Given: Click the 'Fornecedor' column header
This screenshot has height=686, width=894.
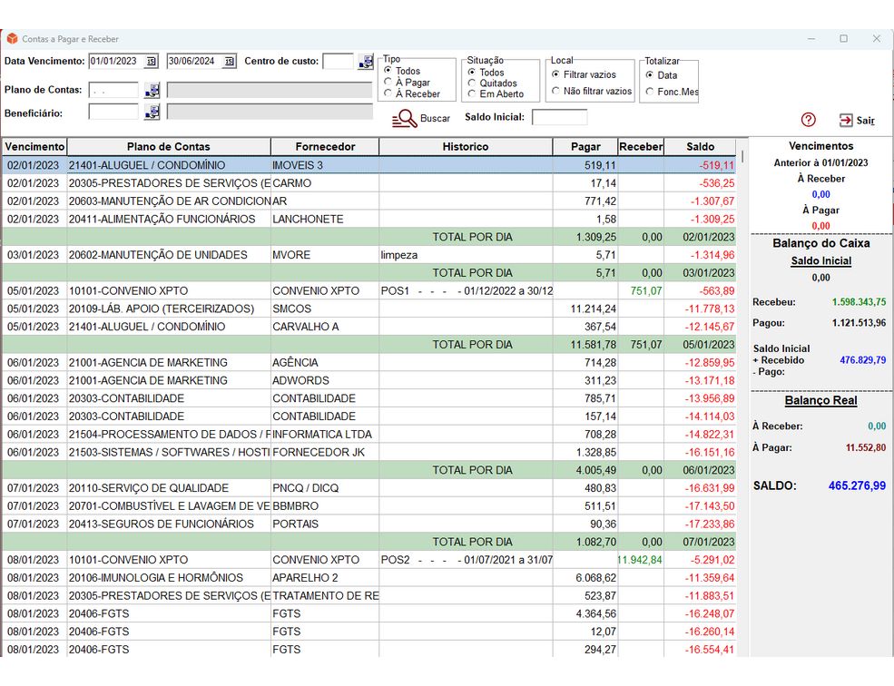Looking at the screenshot, I should click(x=325, y=146).
